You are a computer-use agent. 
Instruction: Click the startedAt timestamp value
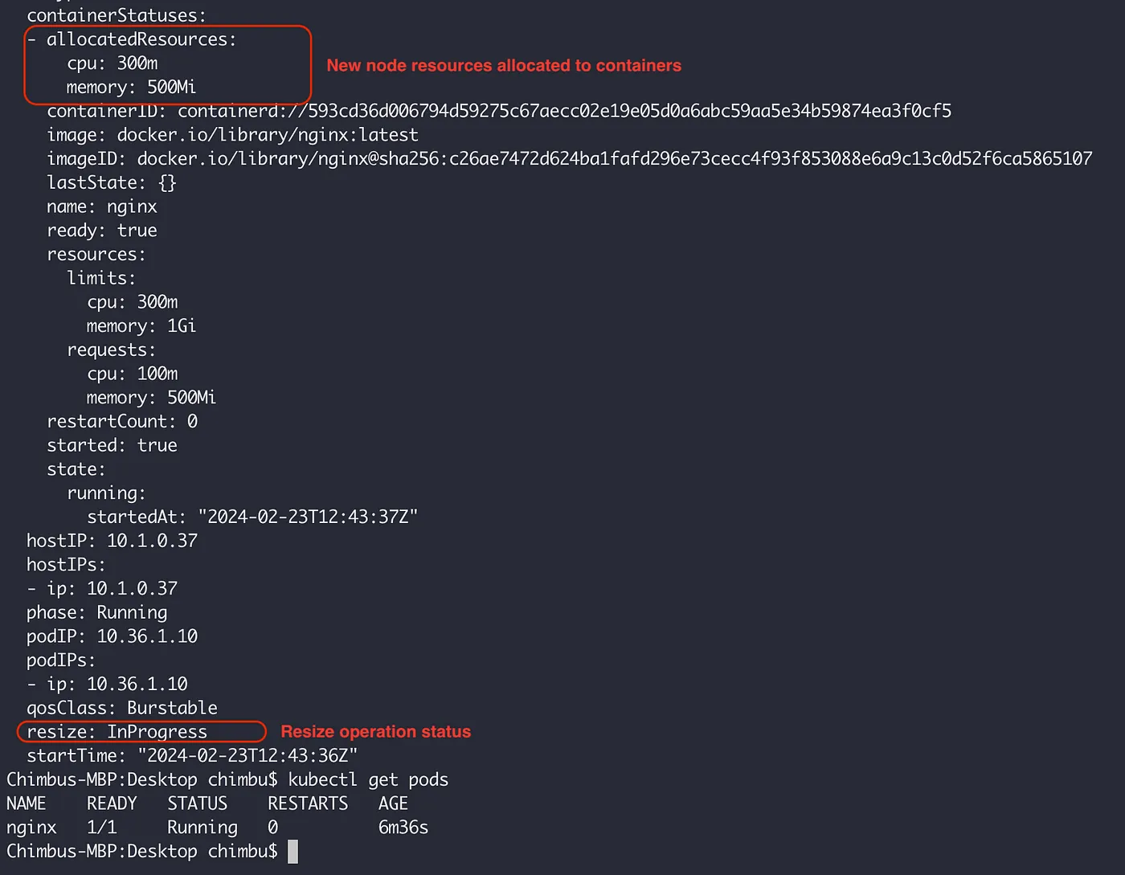point(308,517)
